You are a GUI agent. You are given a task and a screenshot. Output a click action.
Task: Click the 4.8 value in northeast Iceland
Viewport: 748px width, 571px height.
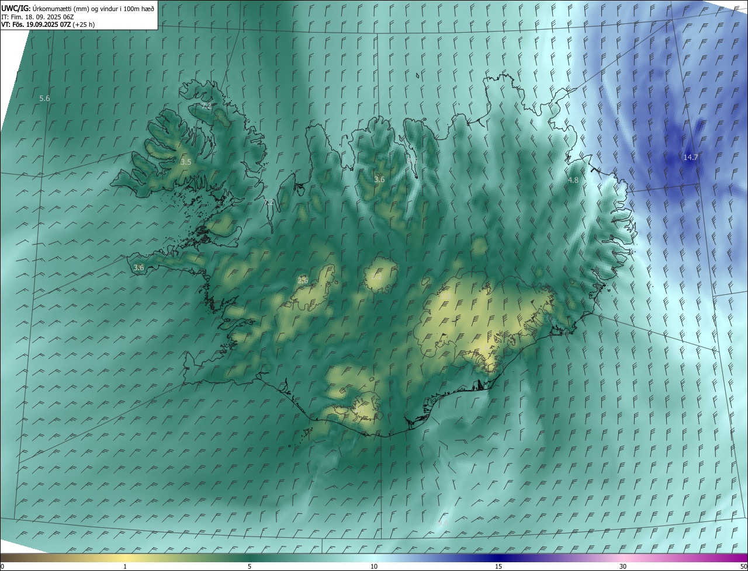[x=573, y=180]
